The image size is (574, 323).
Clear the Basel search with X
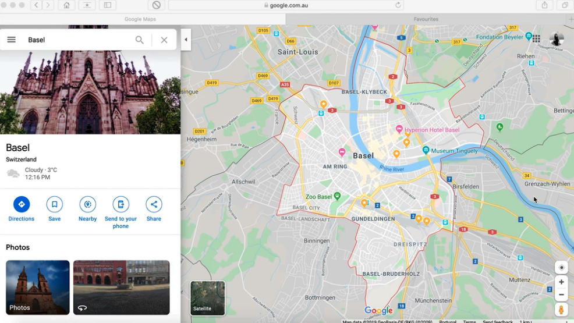pyautogui.click(x=164, y=40)
